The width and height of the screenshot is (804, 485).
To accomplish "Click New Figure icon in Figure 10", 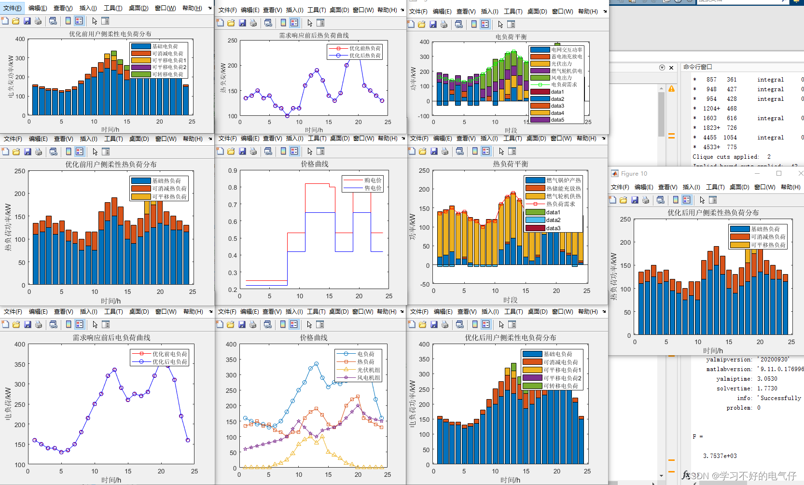I will coord(612,200).
